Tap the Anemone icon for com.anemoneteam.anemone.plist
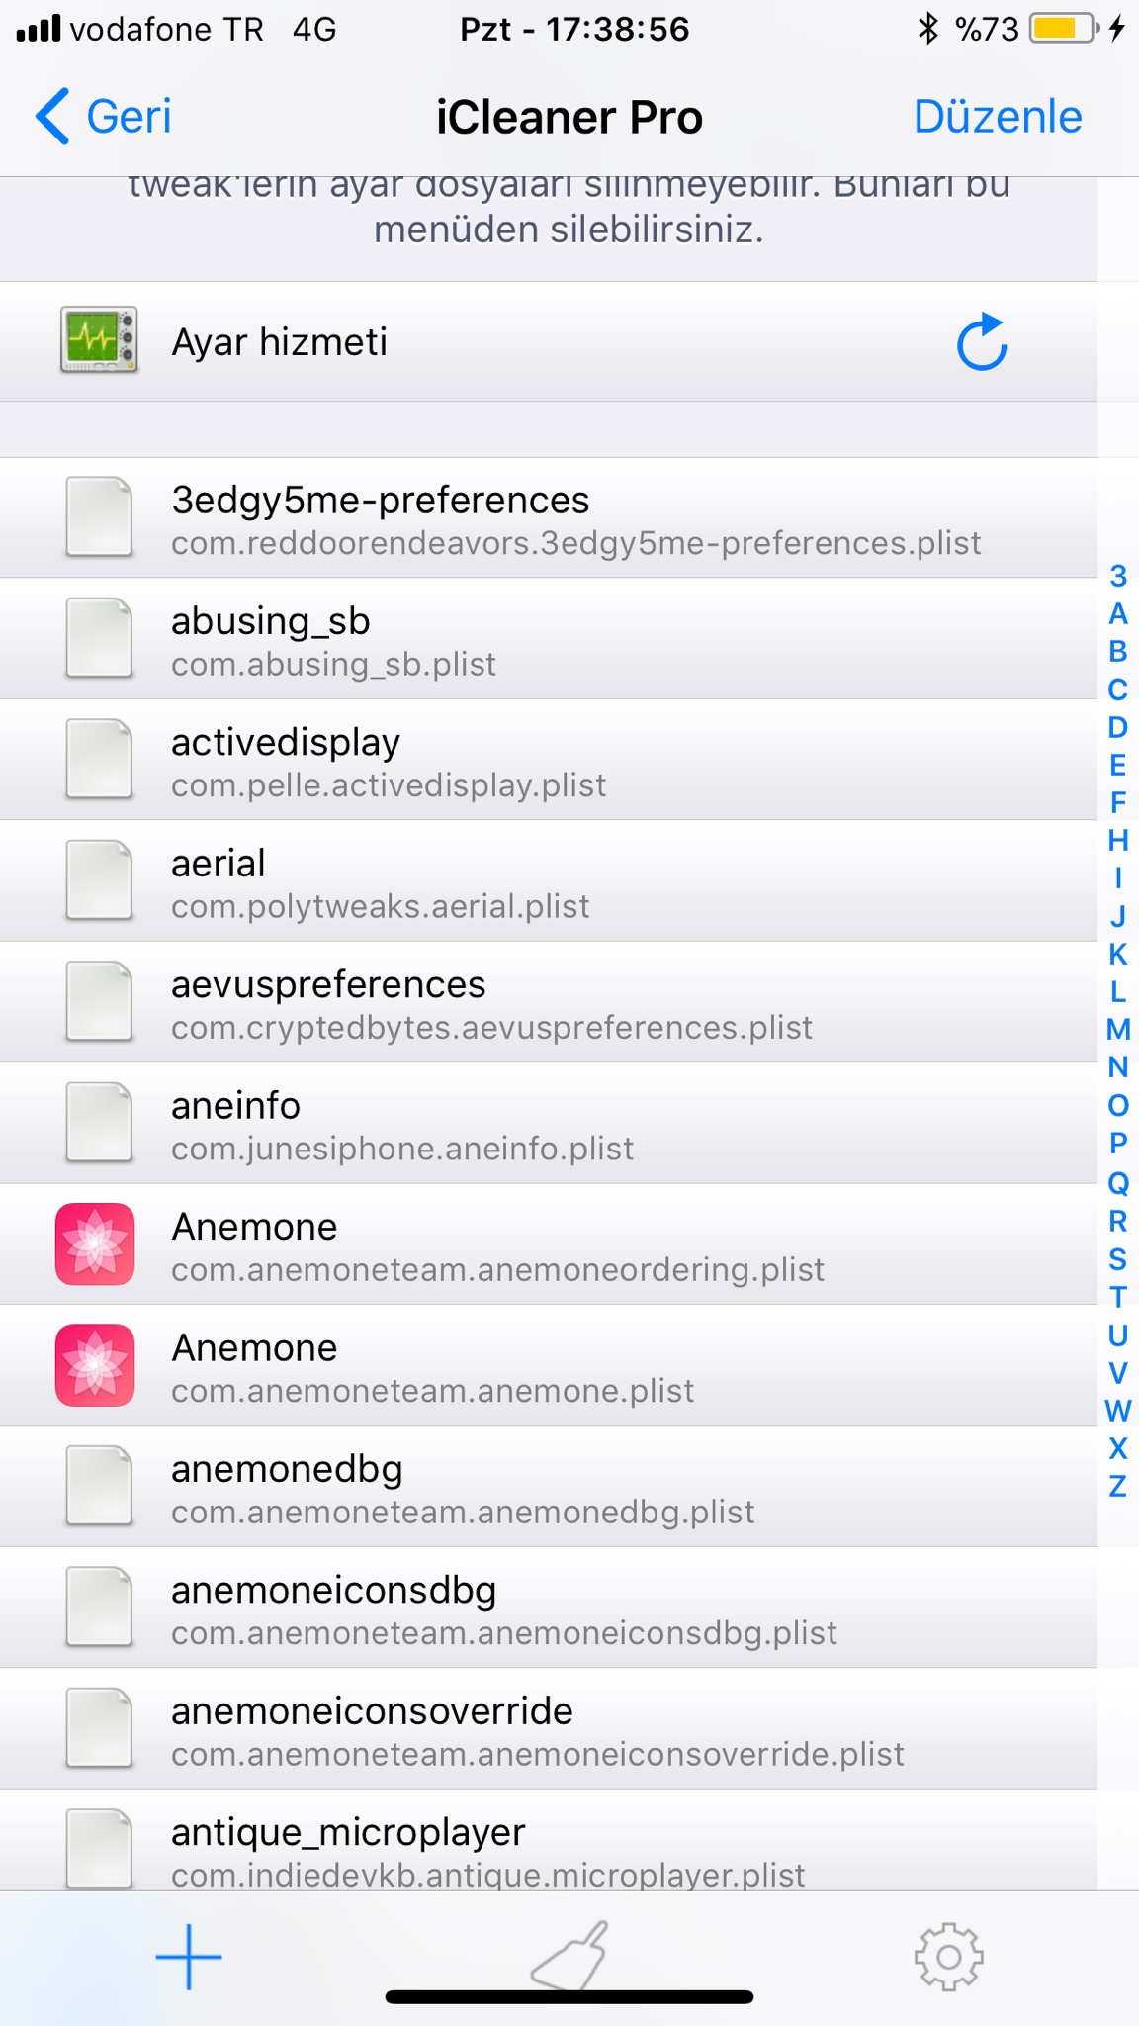This screenshot has height=2026, width=1139. click(95, 1365)
